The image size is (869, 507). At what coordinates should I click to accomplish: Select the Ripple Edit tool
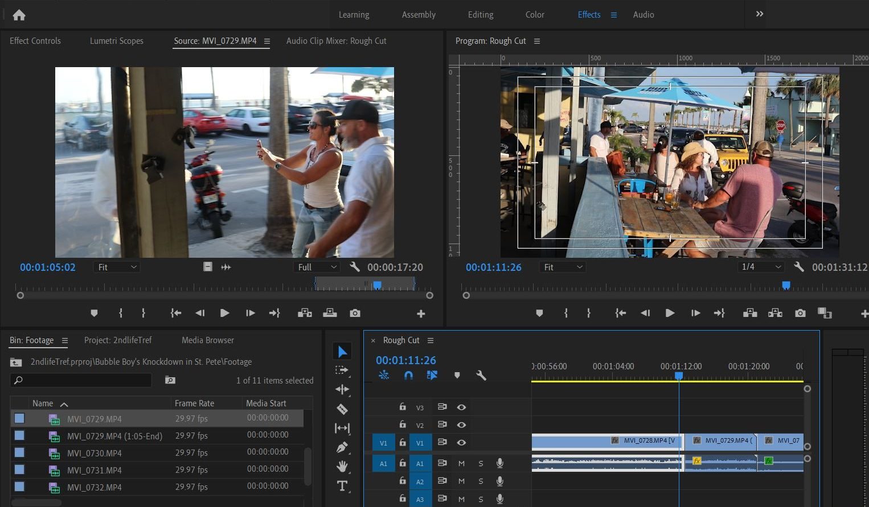(x=342, y=389)
